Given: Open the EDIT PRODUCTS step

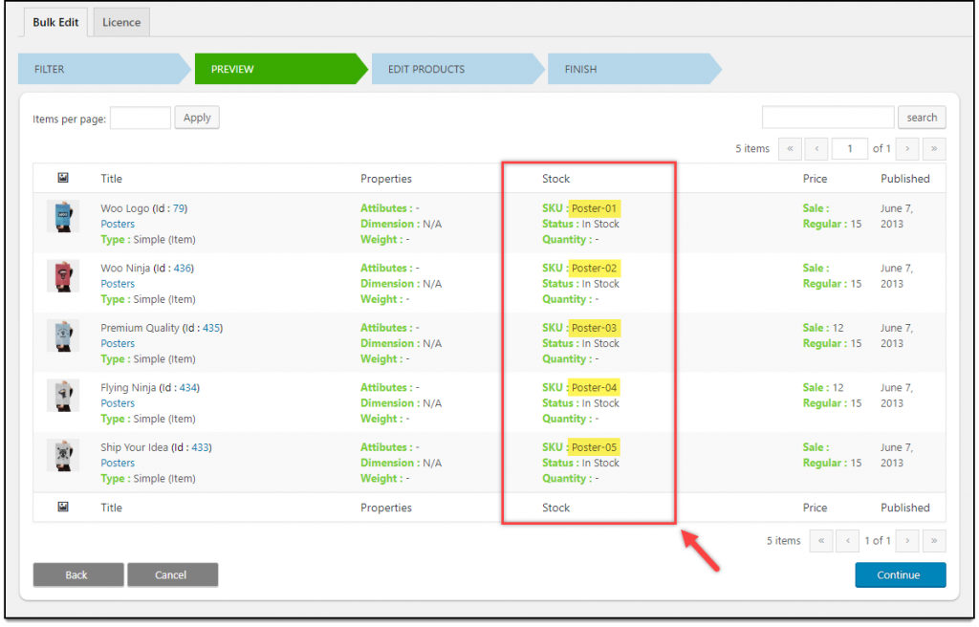Looking at the screenshot, I should (x=425, y=69).
